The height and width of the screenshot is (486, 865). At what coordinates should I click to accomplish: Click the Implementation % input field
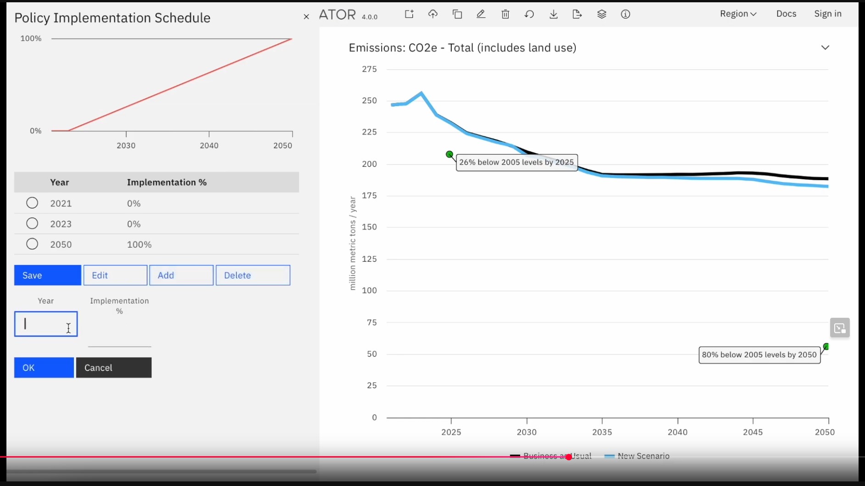(119, 335)
